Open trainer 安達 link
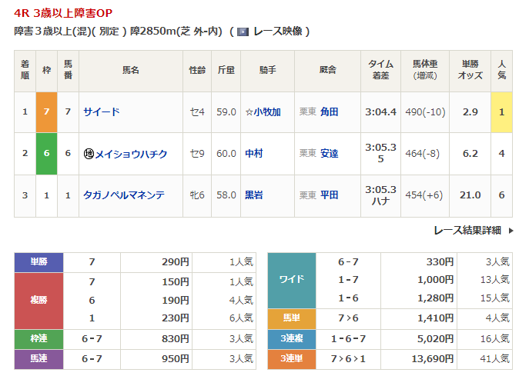 coord(329,154)
